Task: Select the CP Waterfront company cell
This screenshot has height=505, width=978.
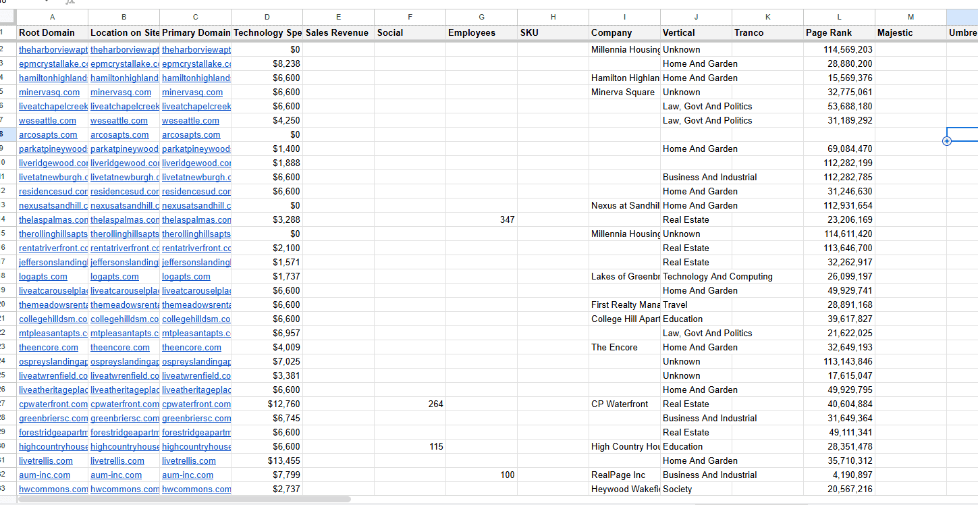Action: pos(625,404)
